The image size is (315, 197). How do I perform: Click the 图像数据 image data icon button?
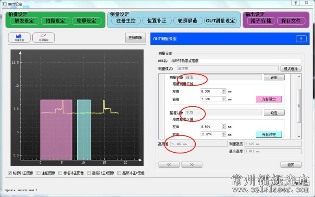click(x=19, y=38)
